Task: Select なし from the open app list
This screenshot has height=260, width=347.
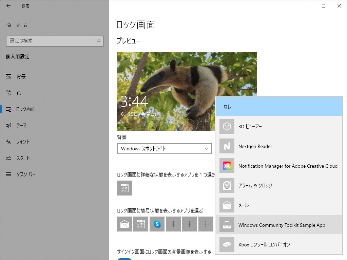Action: click(x=279, y=106)
